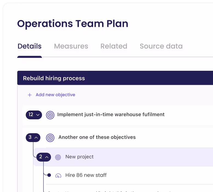Select Another one of these objectives text
Image resolution: width=213 pixels, height=192 pixels.
pos(97,137)
